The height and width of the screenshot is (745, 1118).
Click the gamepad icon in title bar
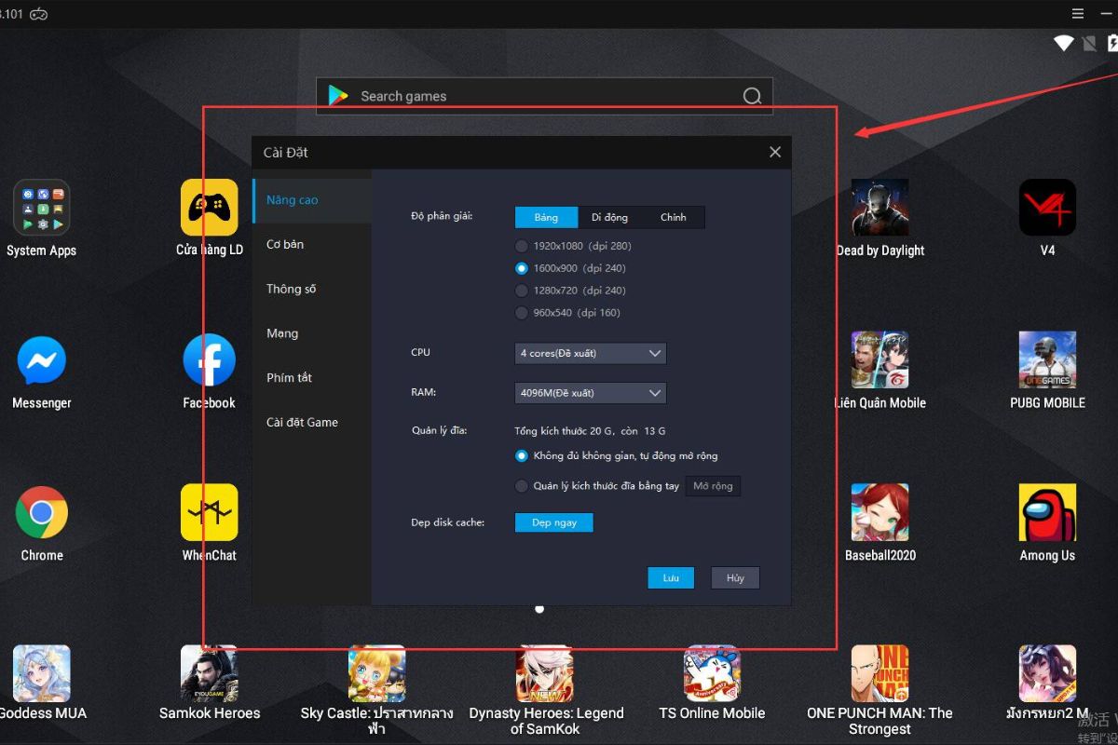pyautogui.click(x=39, y=14)
